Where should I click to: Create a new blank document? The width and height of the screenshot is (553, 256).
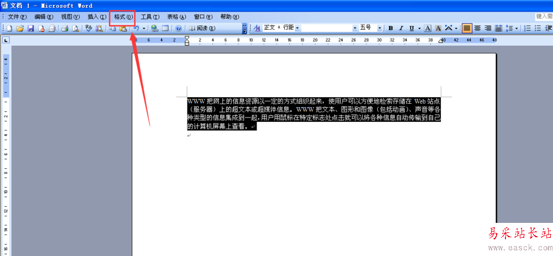click(x=9, y=29)
